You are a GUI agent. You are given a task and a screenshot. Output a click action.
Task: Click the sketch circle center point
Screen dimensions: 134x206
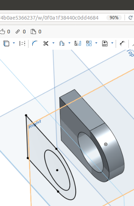pos(57,170)
